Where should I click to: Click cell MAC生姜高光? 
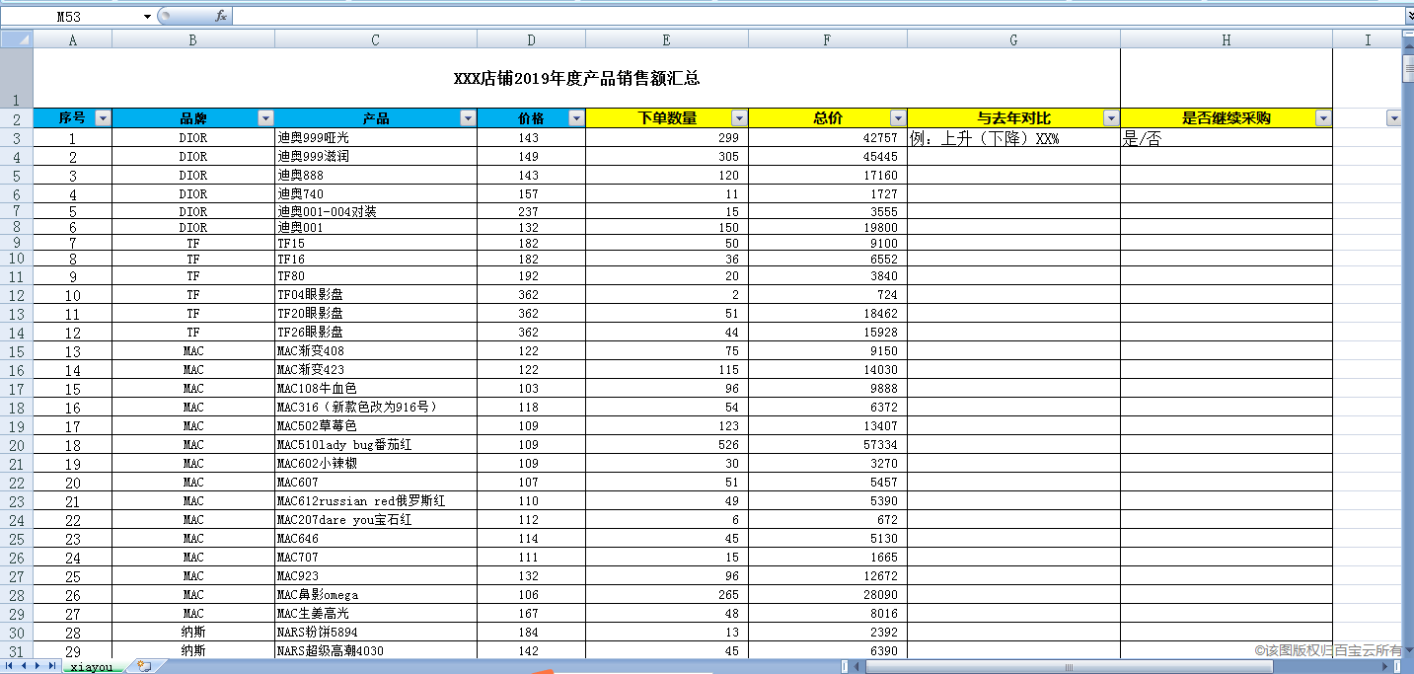point(376,614)
